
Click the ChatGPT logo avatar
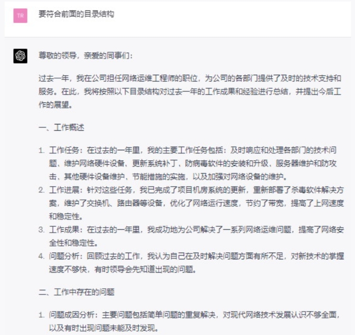pyautogui.click(x=20, y=56)
